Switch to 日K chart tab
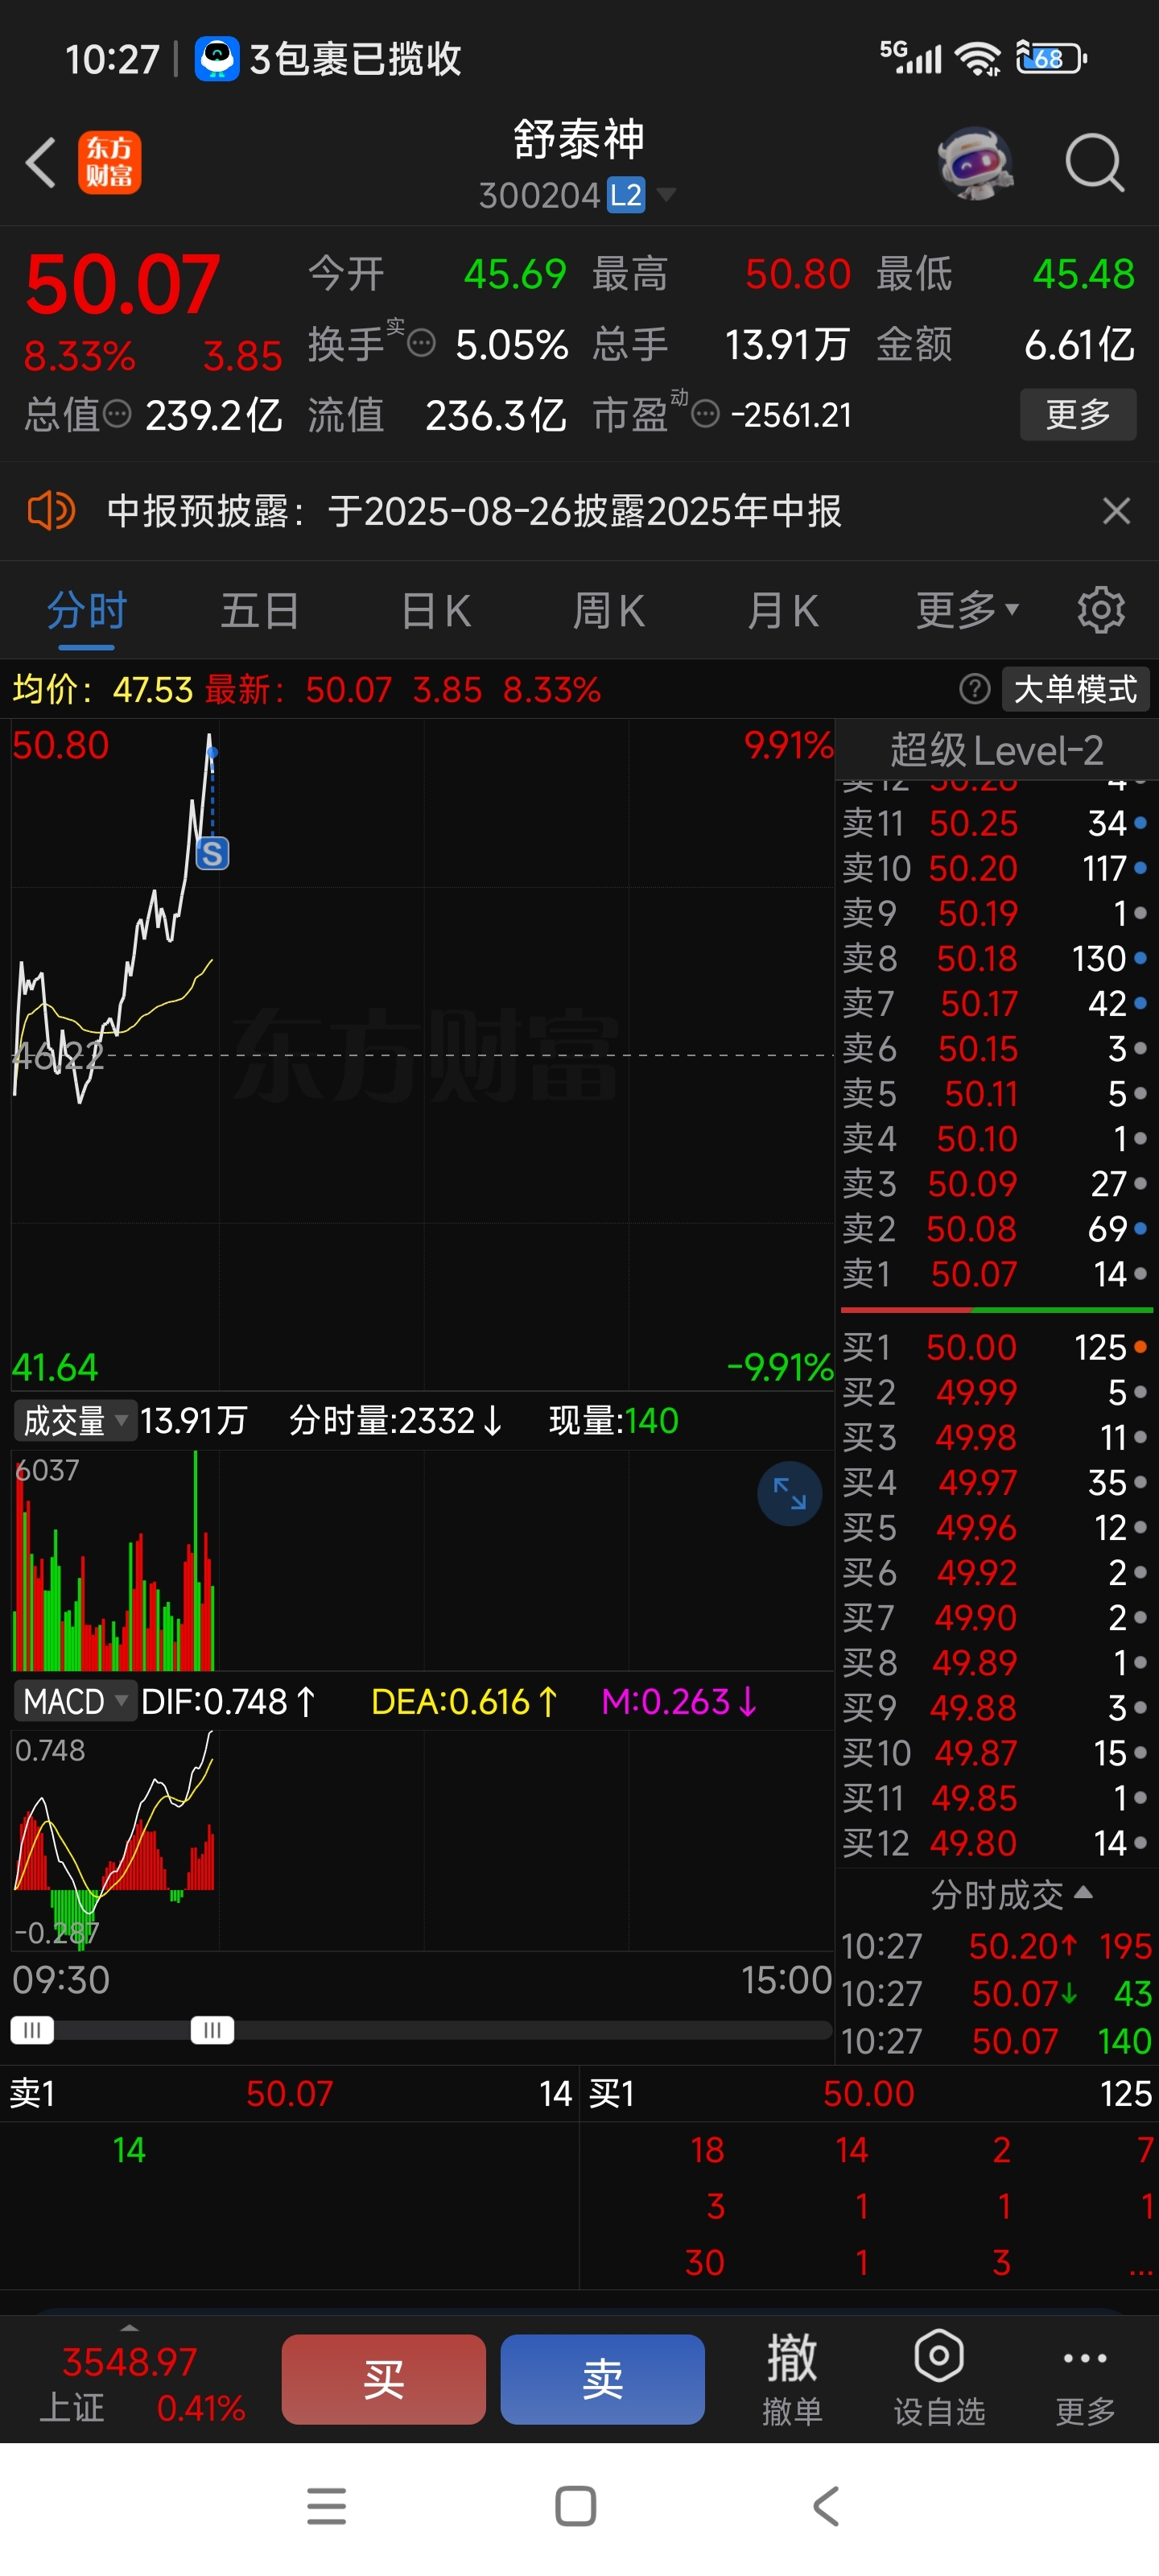The height and width of the screenshot is (2576, 1159). click(435, 610)
